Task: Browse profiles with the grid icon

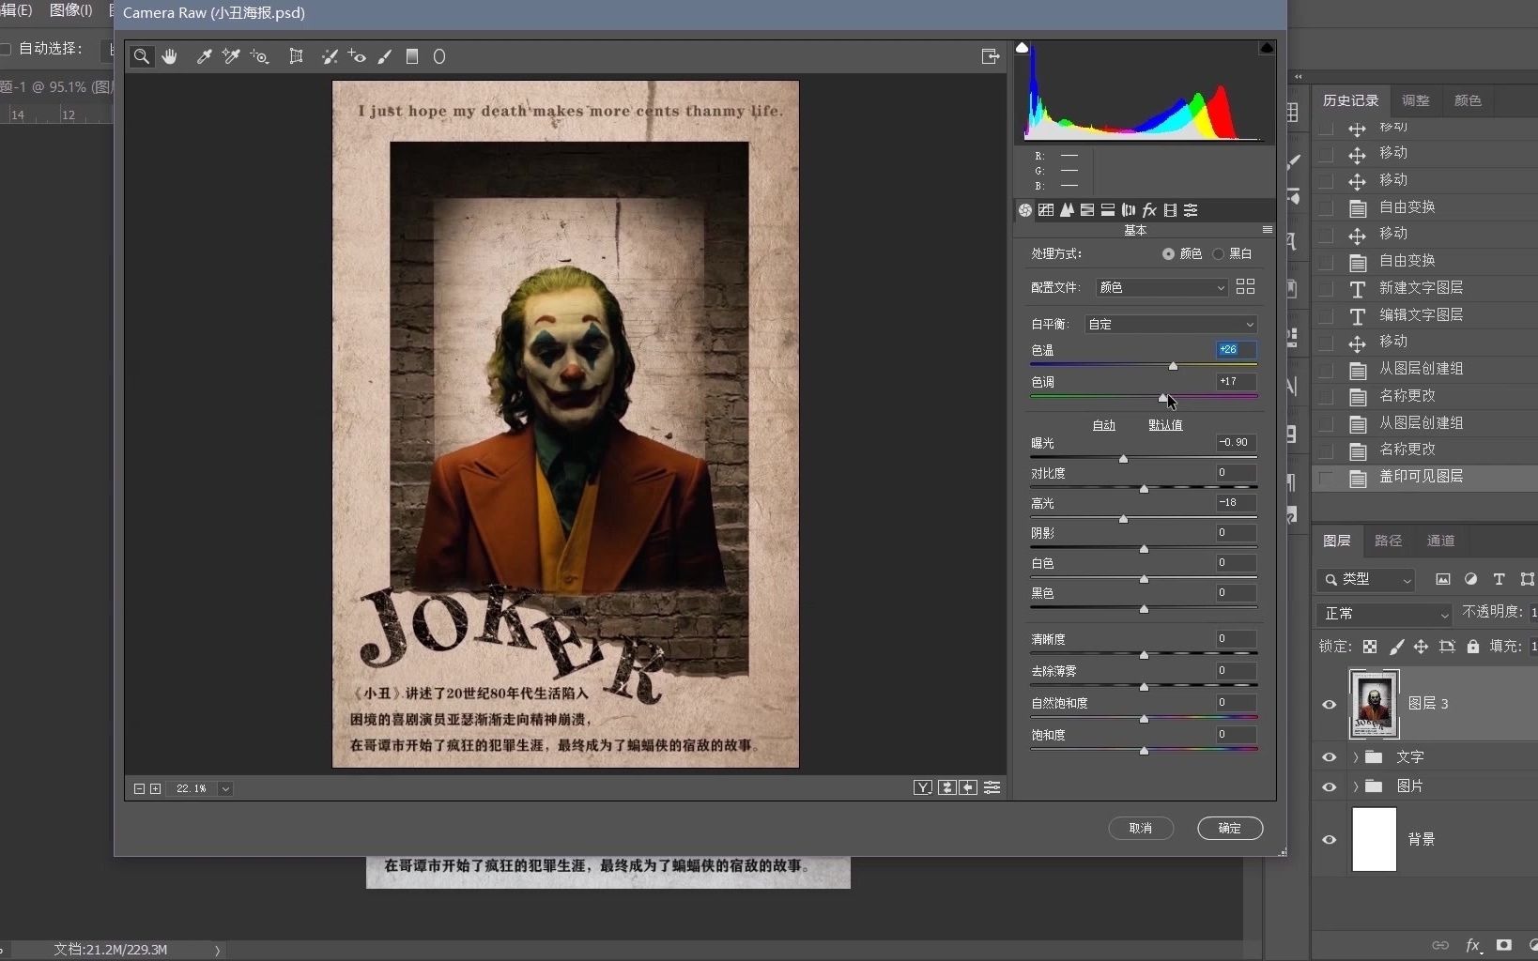Action: click(x=1246, y=287)
